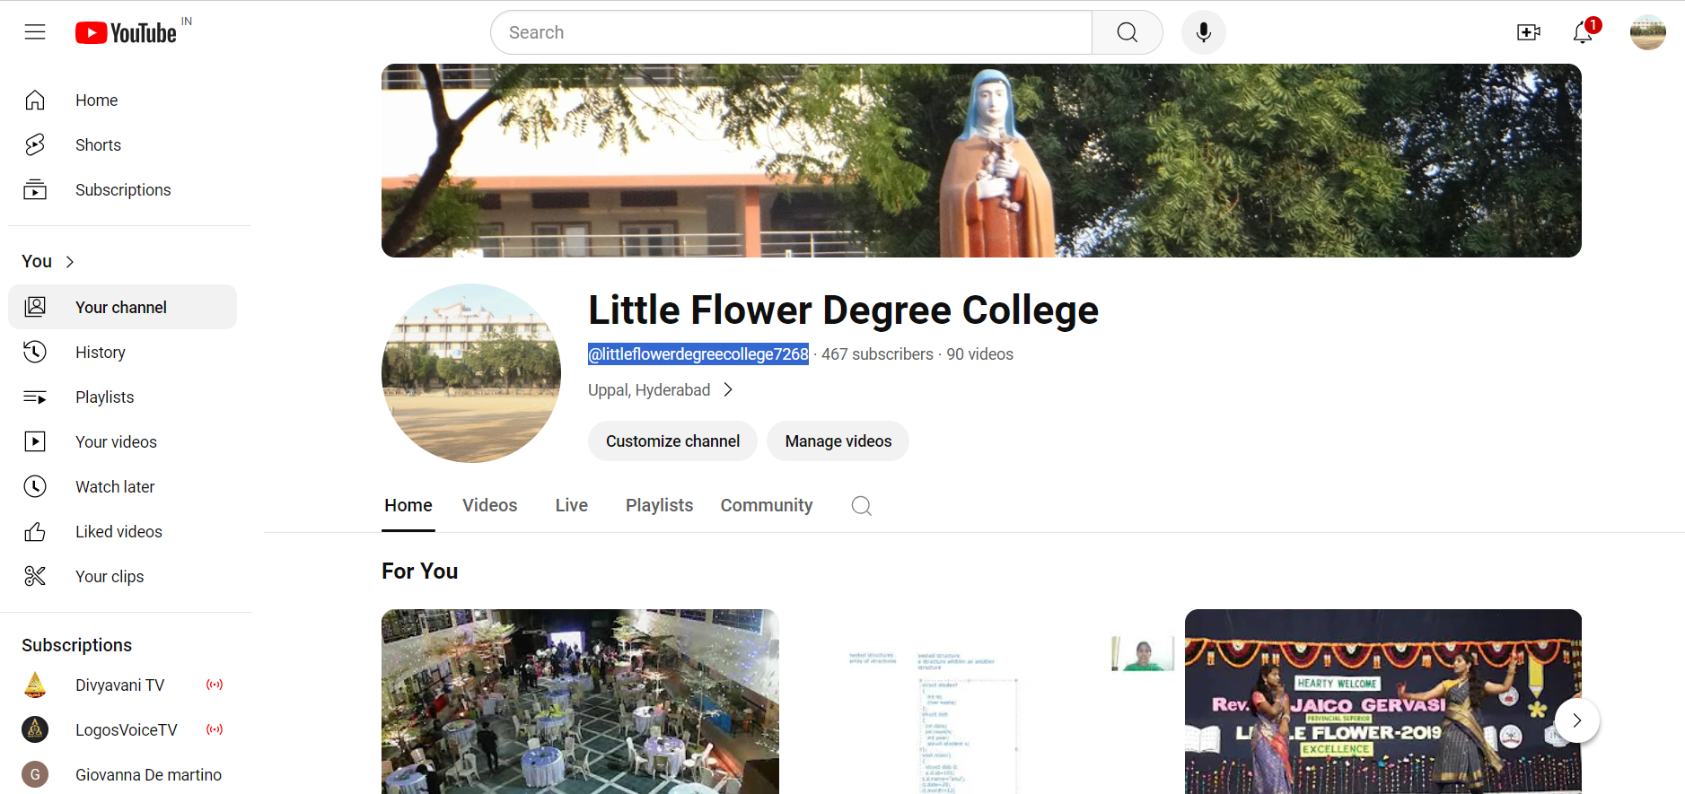Image resolution: width=1685 pixels, height=794 pixels.
Task: Search within channel using magnifier icon
Action: coord(861,506)
